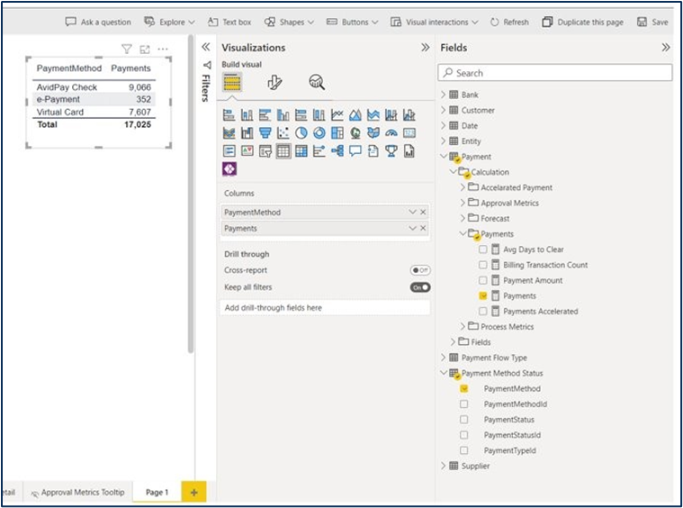The width and height of the screenshot is (683, 508).
Task: Select the stacked bar chart visual
Action: [229, 115]
